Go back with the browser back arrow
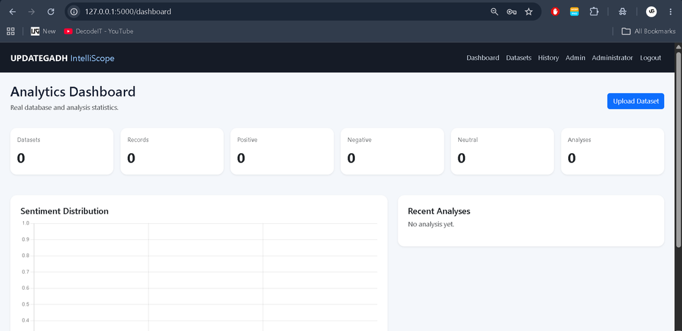682x331 pixels. pos(12,12)
